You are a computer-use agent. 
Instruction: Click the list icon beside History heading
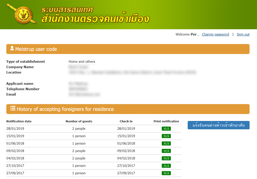coord(13,108)
